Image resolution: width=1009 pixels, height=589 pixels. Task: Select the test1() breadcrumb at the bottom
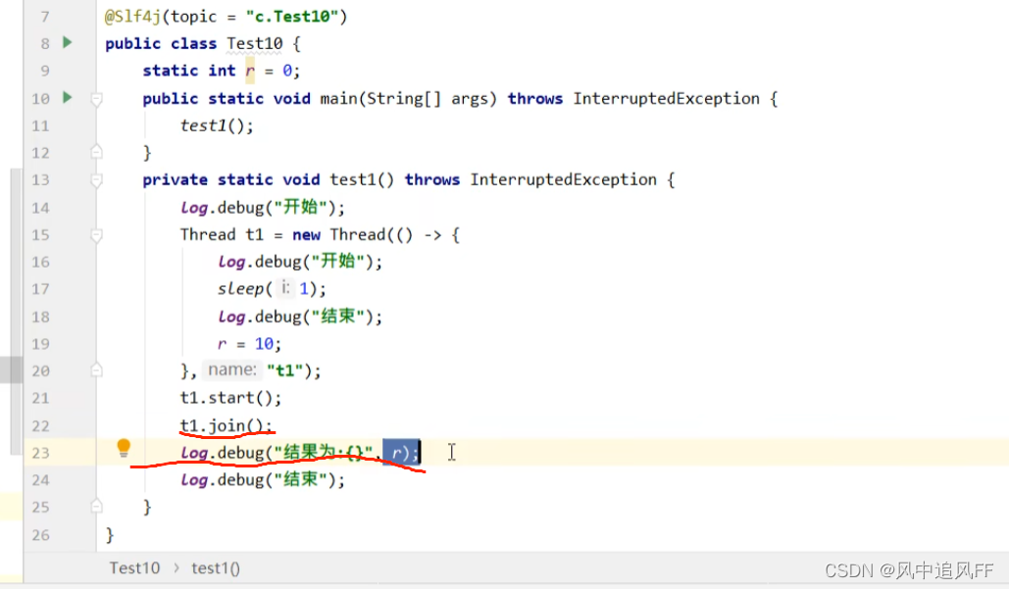click(x=215, y=567)
